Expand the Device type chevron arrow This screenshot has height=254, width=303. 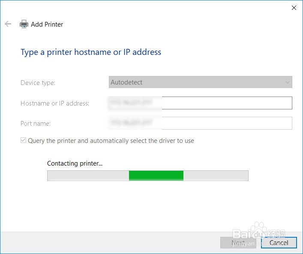(x=288, y=82)
